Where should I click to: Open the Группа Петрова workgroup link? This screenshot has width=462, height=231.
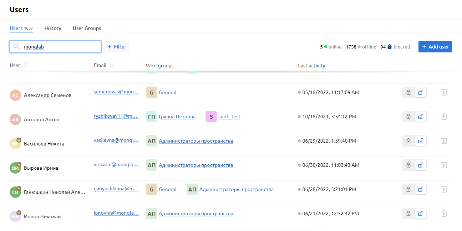[x=177, y=117]
